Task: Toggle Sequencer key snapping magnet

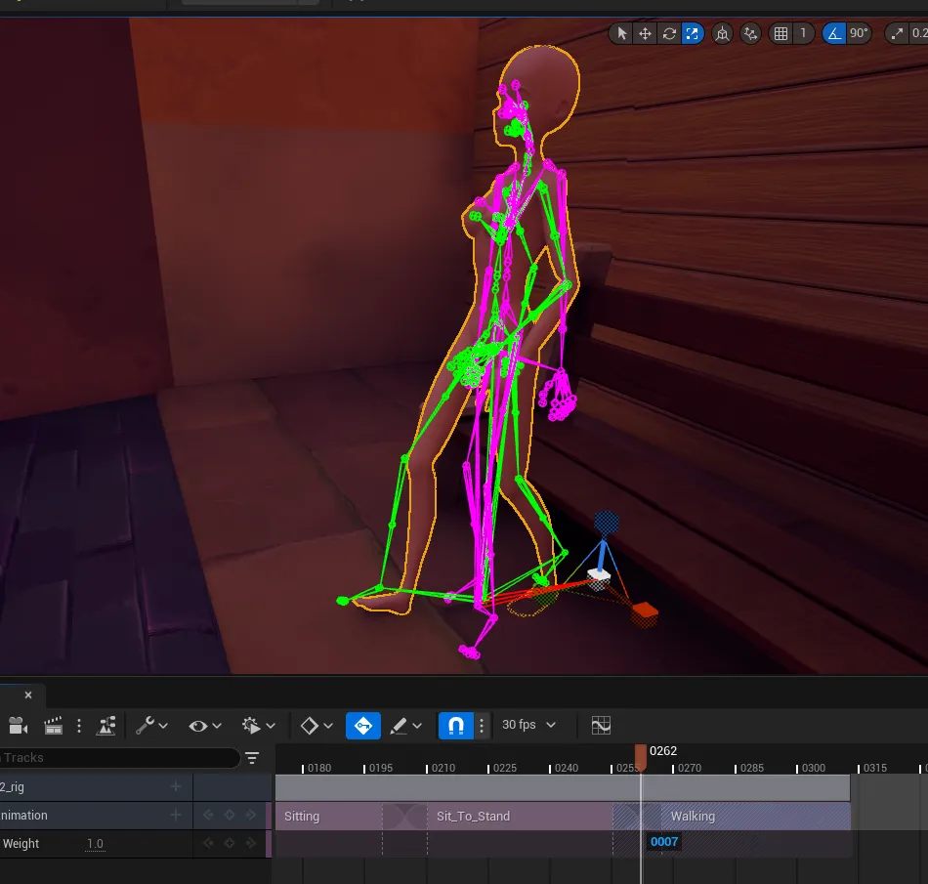Action: [455, 726]
